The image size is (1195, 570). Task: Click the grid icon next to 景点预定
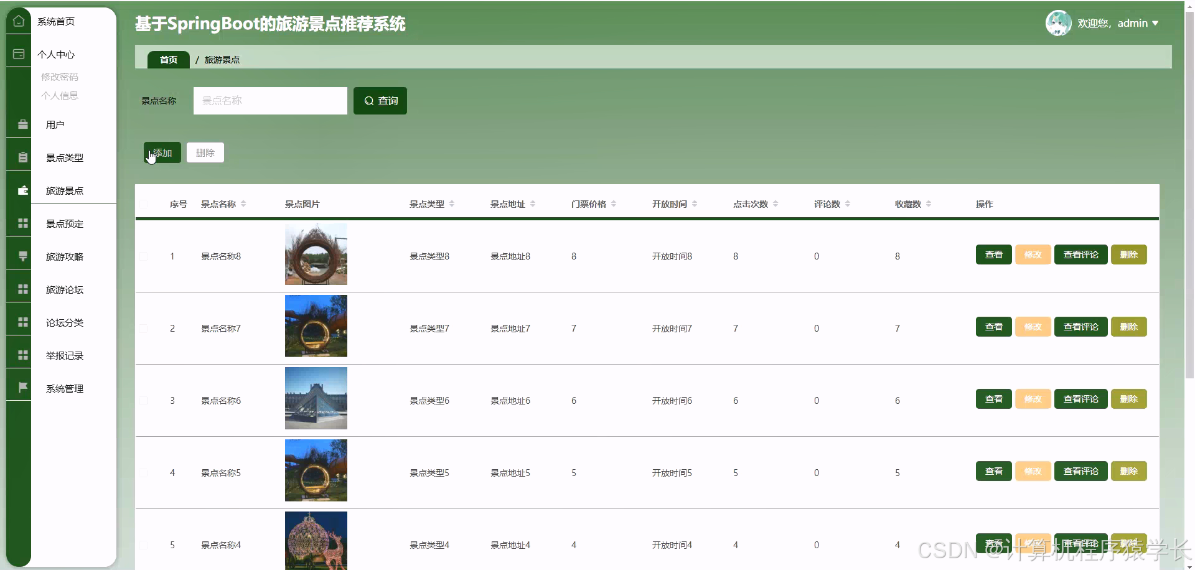[23, 223]
